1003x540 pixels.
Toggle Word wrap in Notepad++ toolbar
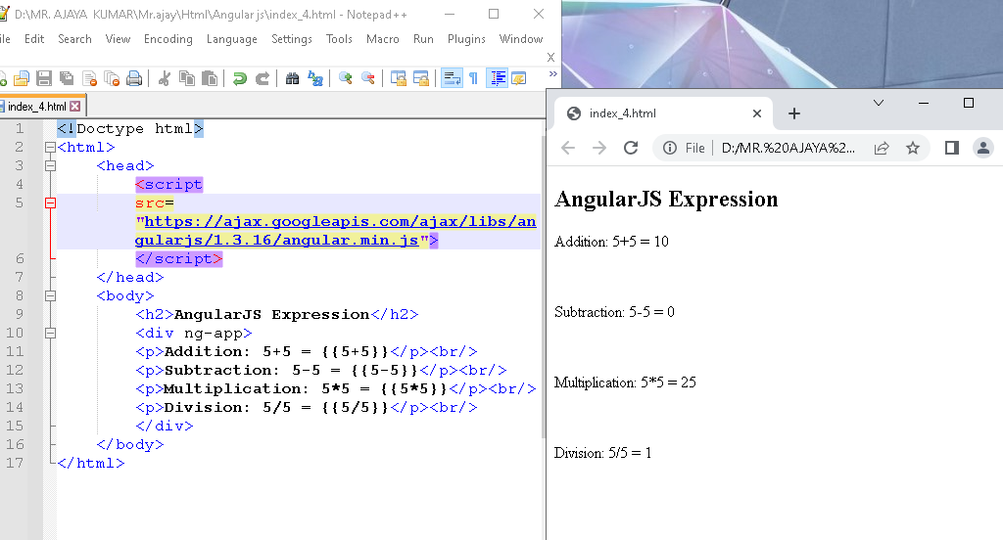click(x=452, y=78)
